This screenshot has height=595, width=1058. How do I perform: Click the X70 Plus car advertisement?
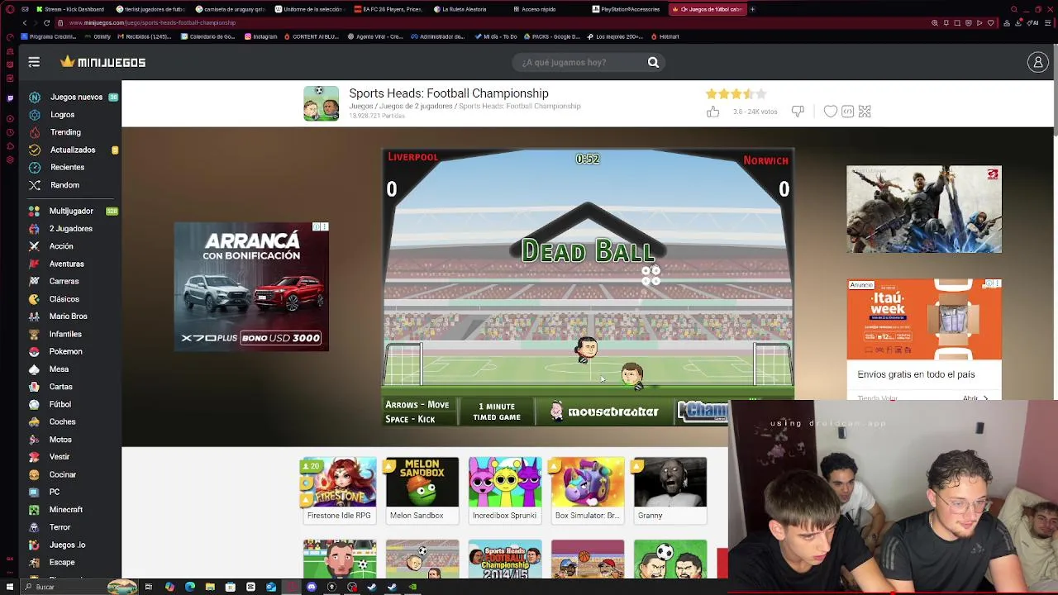251,287
